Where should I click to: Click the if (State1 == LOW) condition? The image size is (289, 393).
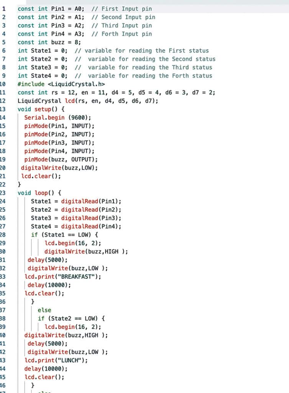click(x=66, y=235)
